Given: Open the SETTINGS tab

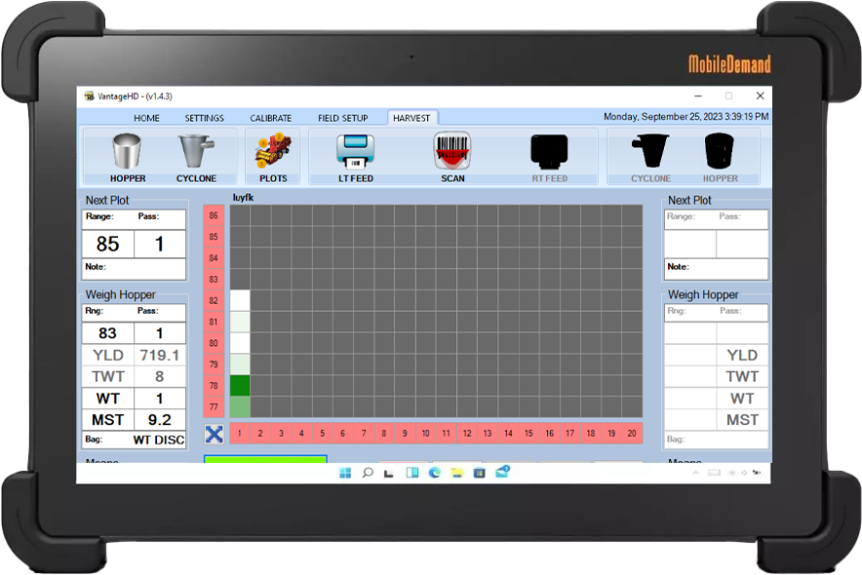Looking at the screenshot, I should coord(204,118).
